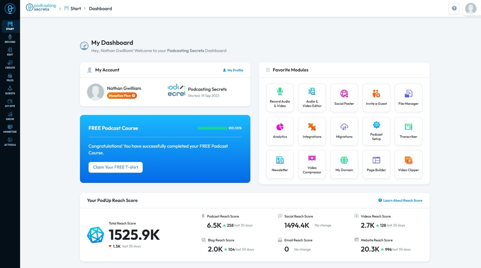
Task: Click the Invite a Guest module
Action: coord(376,98)
